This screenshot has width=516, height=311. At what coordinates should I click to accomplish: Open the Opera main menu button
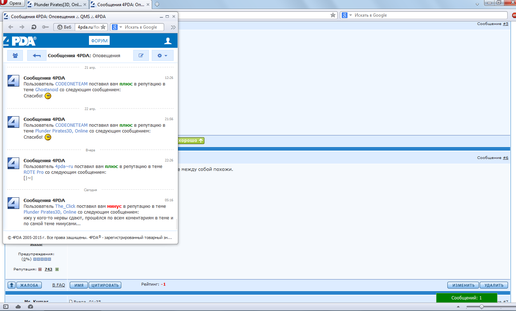pyautogui.click(x=12, y=4)
